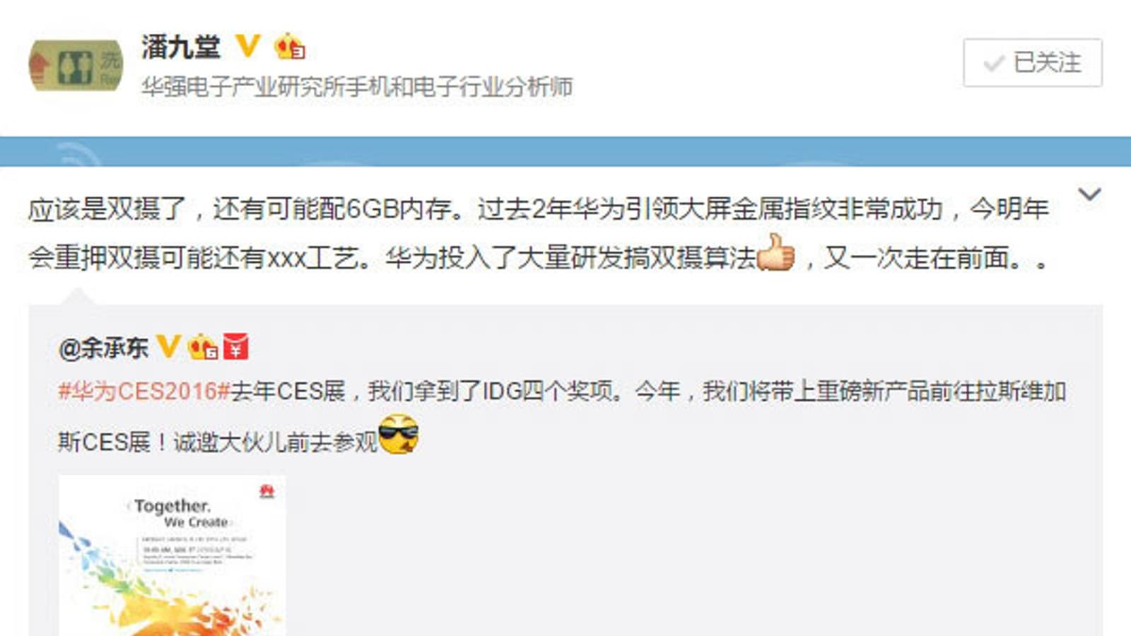The width and height of the screenshot is (1131, 636).
Task: Click the checkmark inside the 已关注 button
Action: pos(994,64)
